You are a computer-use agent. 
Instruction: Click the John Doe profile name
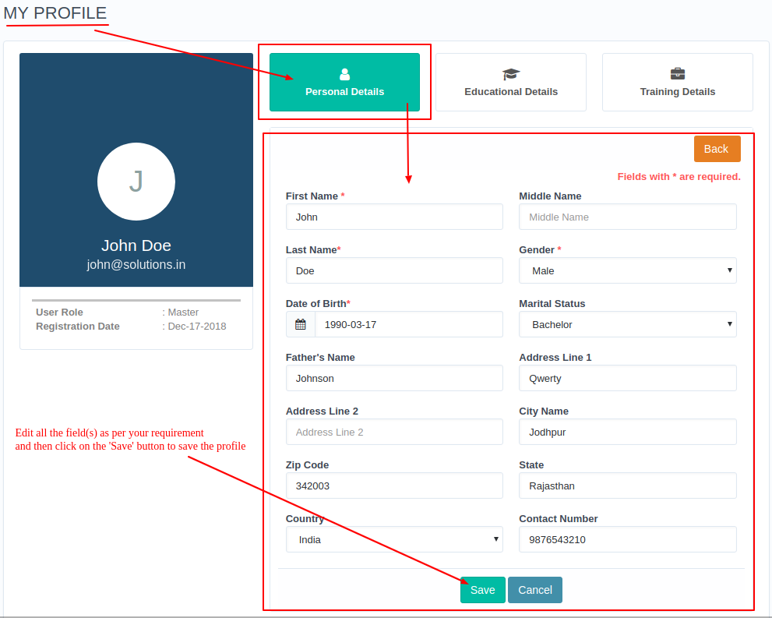pos(136,245)
